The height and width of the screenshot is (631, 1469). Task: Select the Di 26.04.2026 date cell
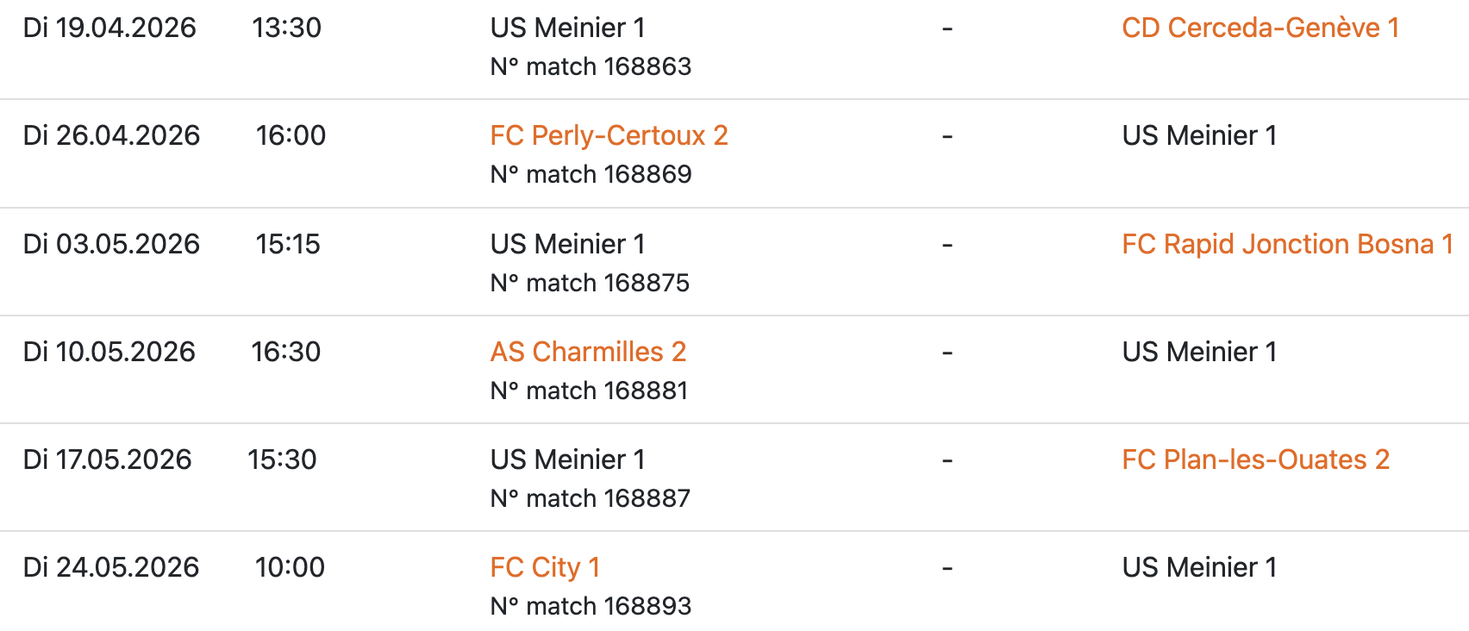(x=111, y=135)
